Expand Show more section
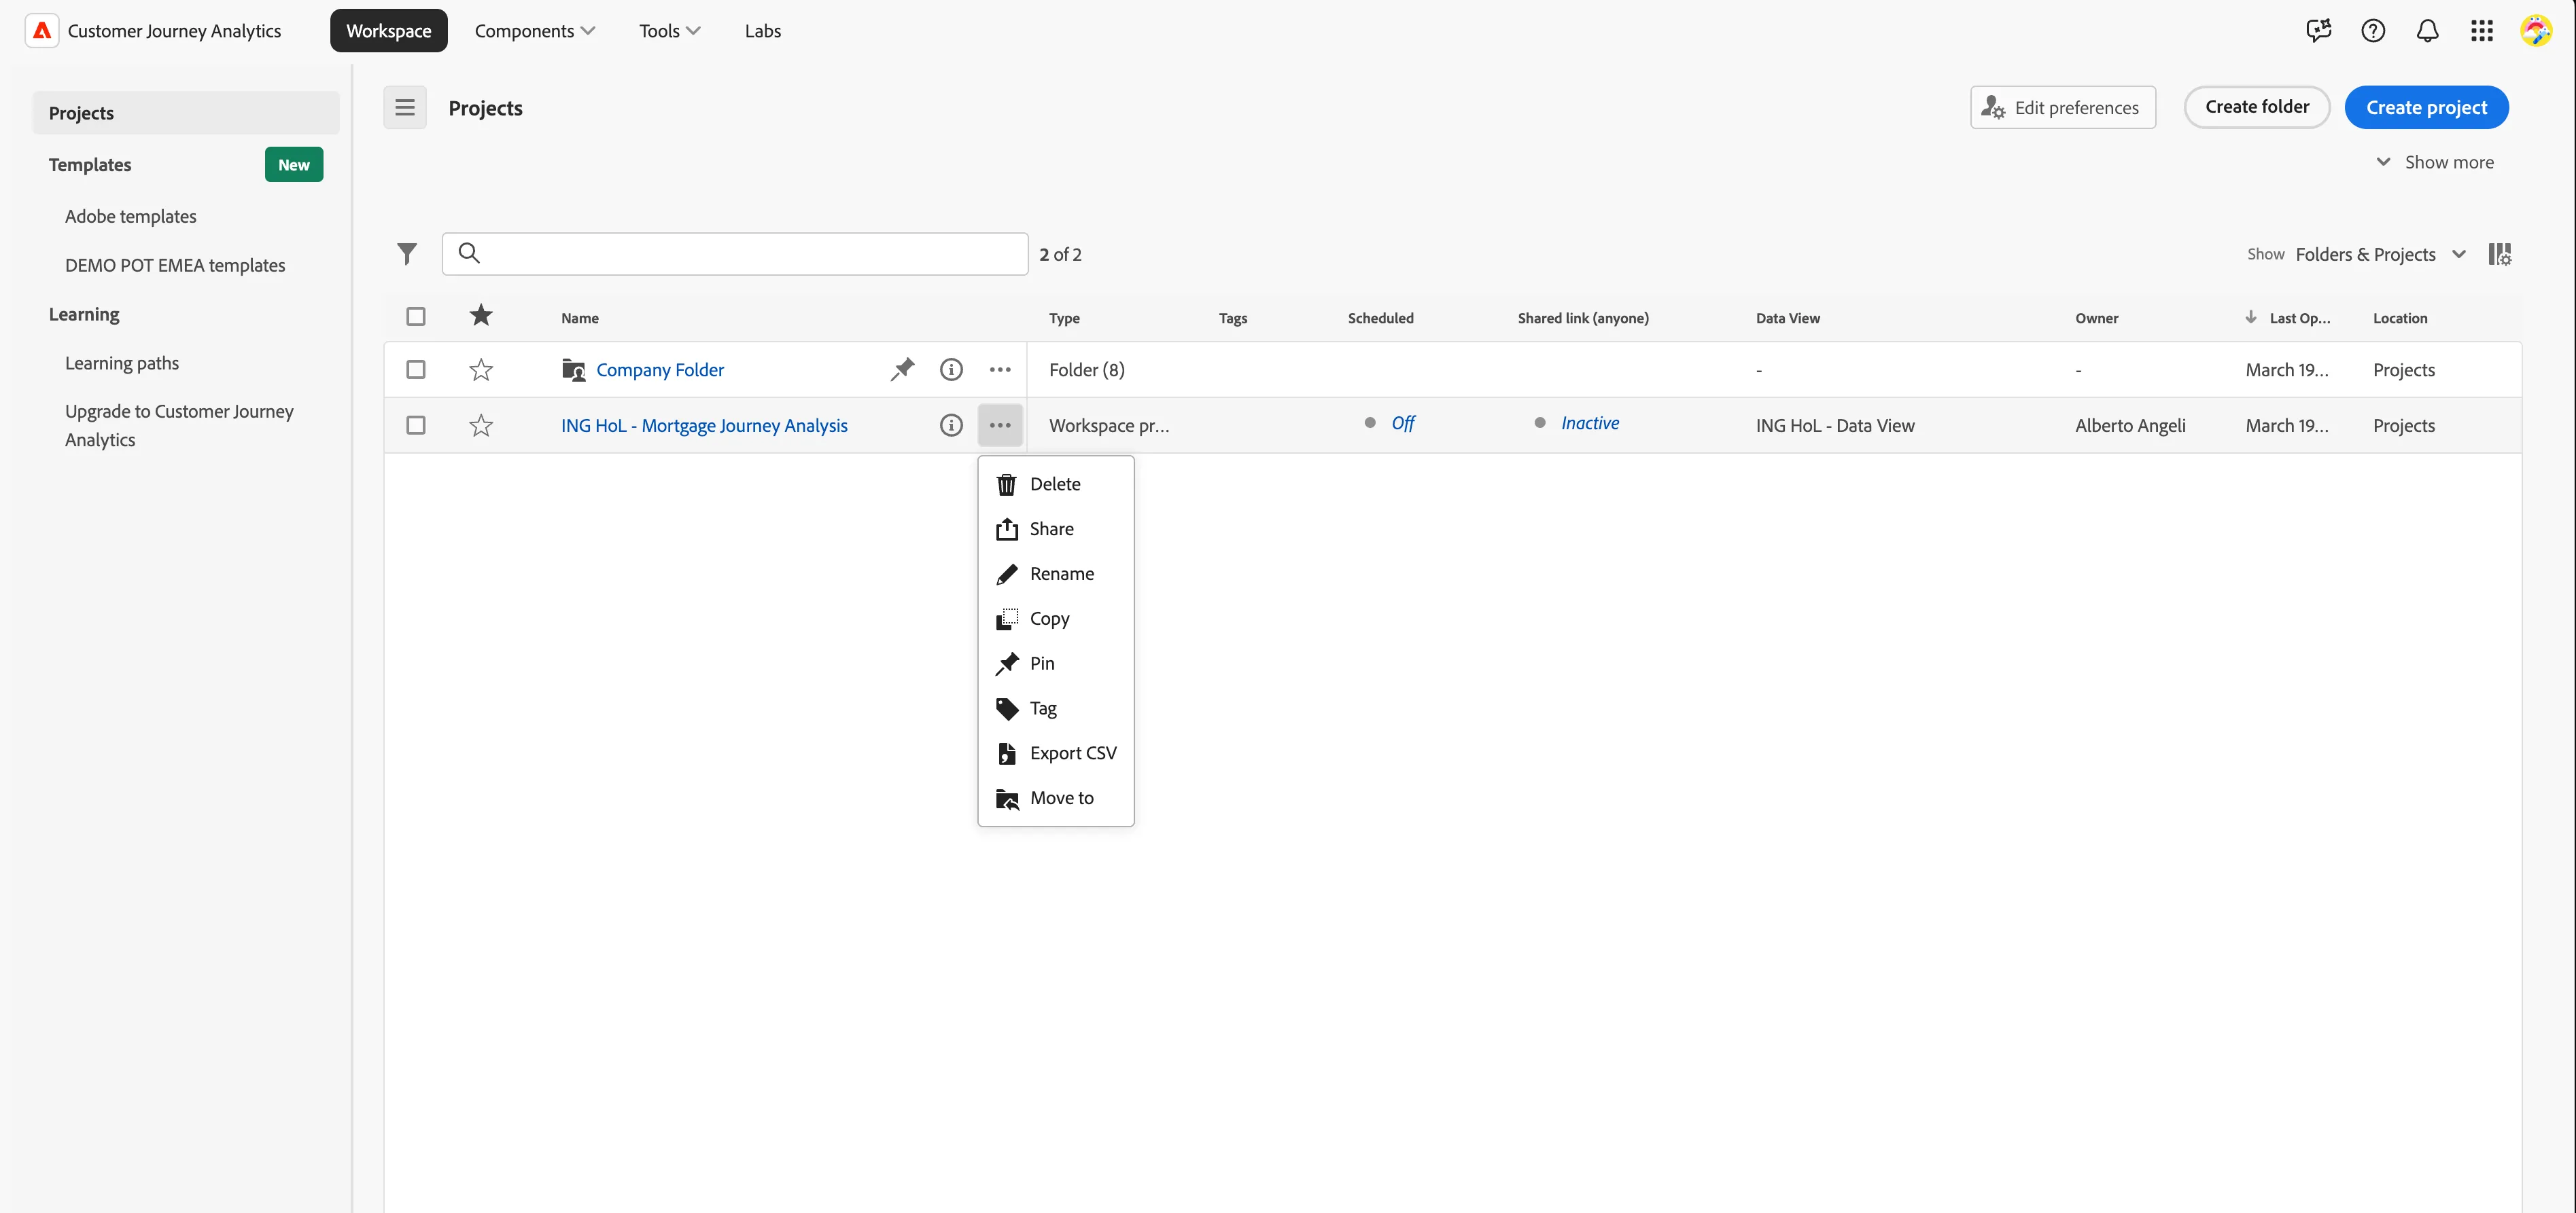This screenshot has width=2576, height=1213. tap(2435, 162)
